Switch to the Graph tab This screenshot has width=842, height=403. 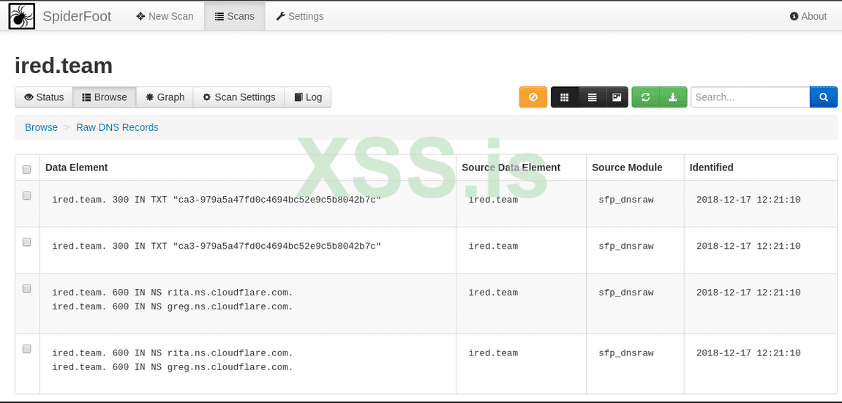click(165, 97)
